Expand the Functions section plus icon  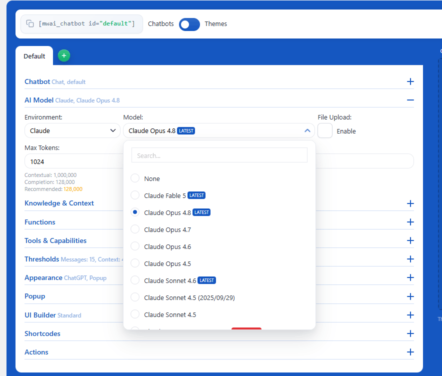click(x=410, y=222)
